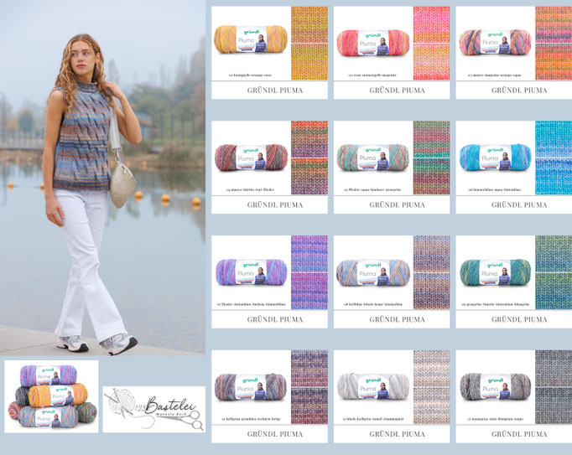Click the yarn ball and needles drawing in the logo
This screenshot has width=572, height=455.
pos(121,403)
